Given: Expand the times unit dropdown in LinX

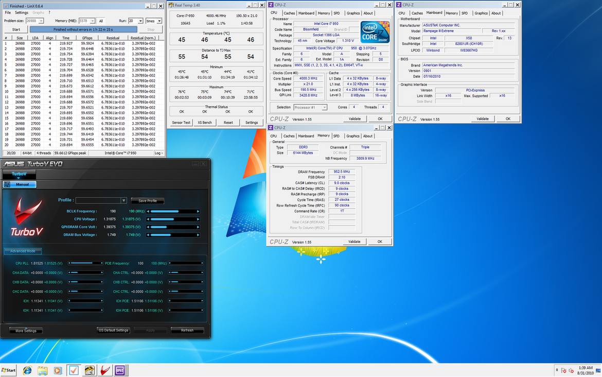Looking at the screenshot, I should [x=158, y=21].
